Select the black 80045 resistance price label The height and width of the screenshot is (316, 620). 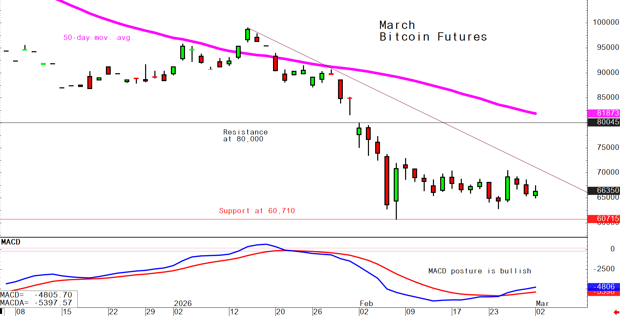(603, 122)
